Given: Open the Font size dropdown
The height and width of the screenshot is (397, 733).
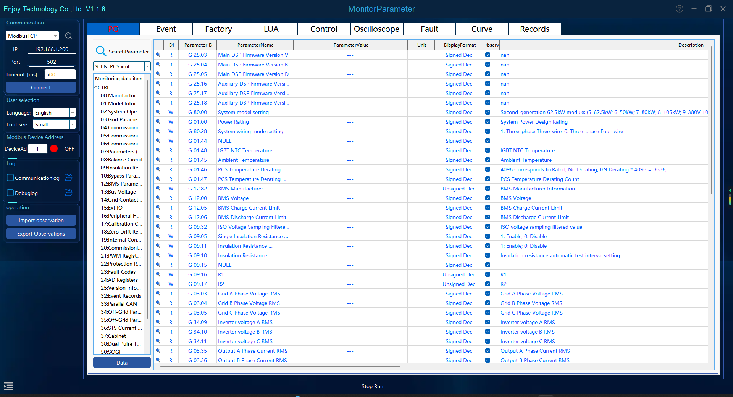Looking at the screenshot, I should (x=73, y=124).
